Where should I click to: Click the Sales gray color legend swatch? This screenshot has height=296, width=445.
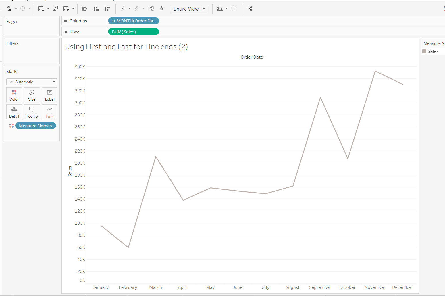[424, 51]
